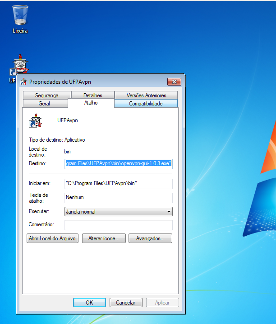Open the Avançados options button
This screenshot has width=276, height=324.
coord(150,238)
